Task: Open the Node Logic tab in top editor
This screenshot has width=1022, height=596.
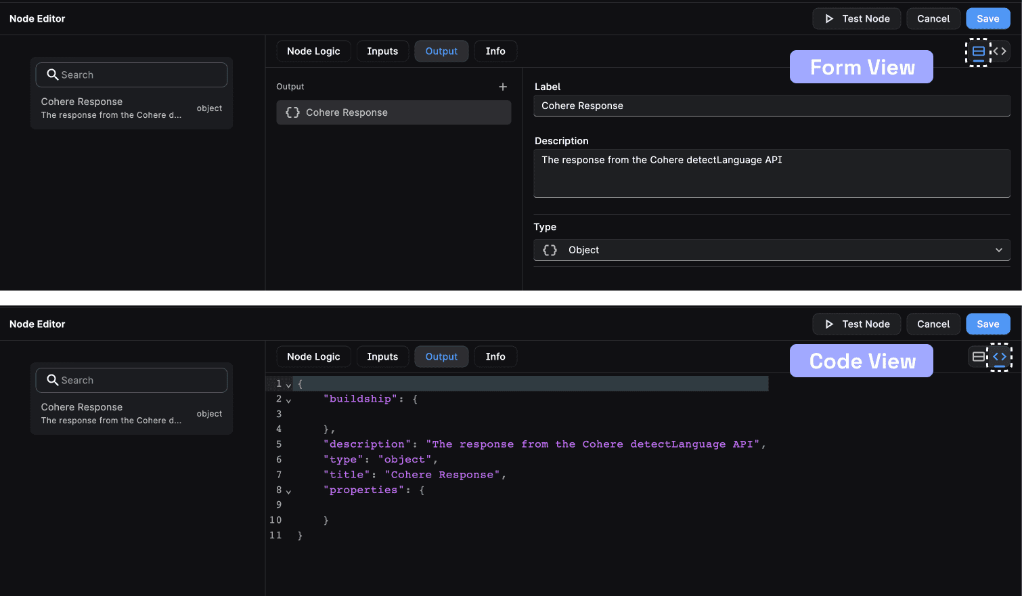Action: click(x=313, y=51)
